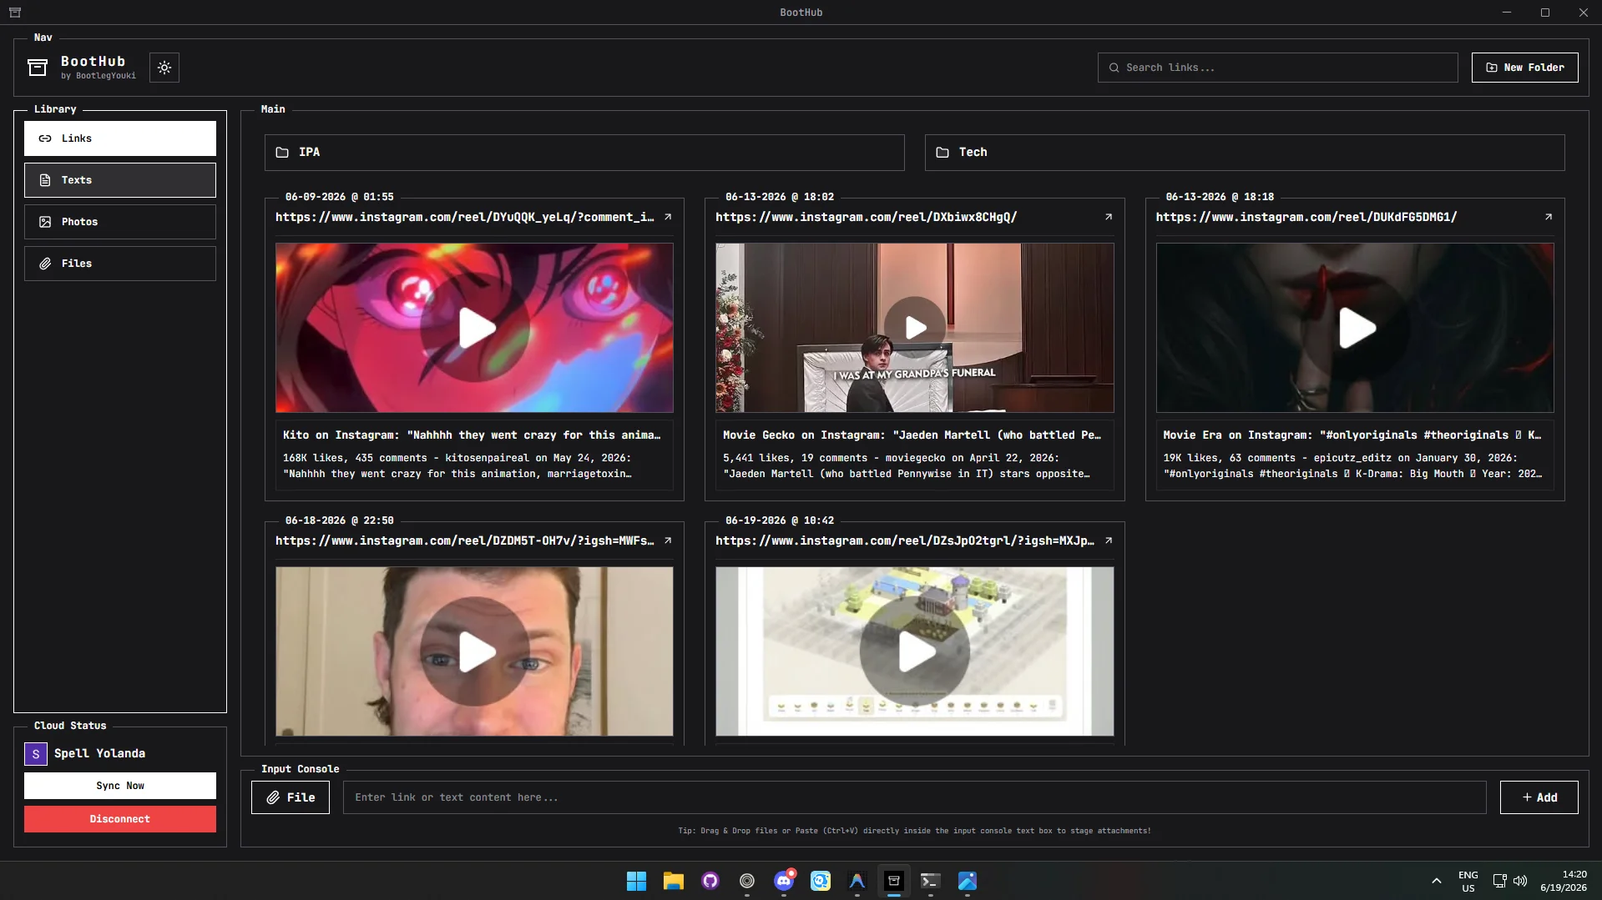This screenshot has width=1602, height=900.
Task: Show hidden system tray icons chevron
Action: click(x=1437, y=881)
